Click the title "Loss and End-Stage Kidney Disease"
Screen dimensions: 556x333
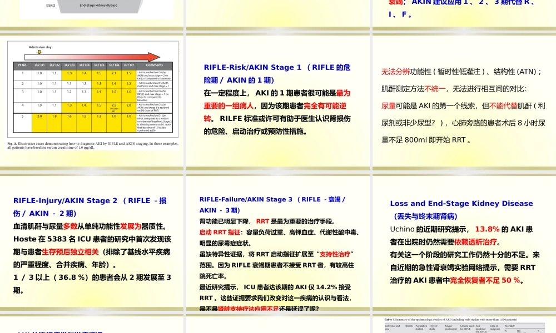pyautogui.click(x=461, y=204)
